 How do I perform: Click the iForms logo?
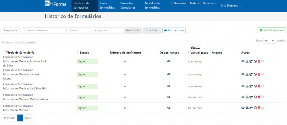pyautogui.click(x=55, y=4)
